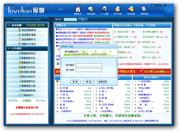Select 爱聊情感之窗 channel

(x=27, y=86)
